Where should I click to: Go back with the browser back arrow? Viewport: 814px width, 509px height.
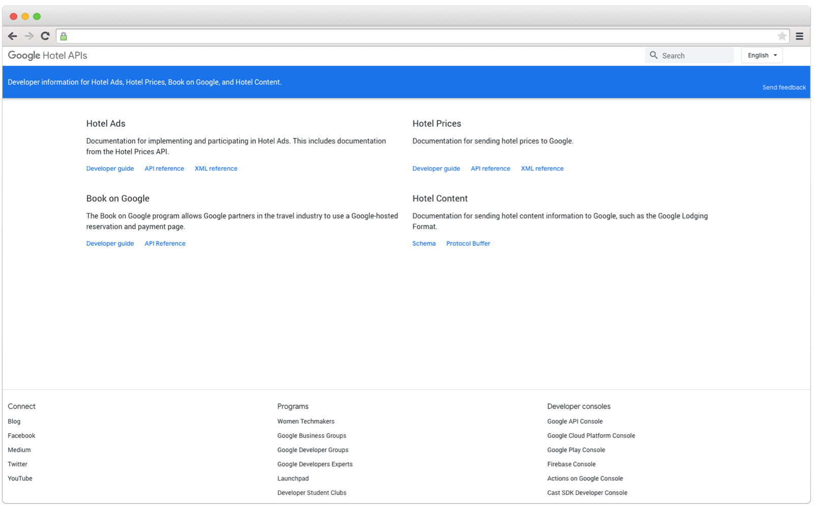click(13, 36)
